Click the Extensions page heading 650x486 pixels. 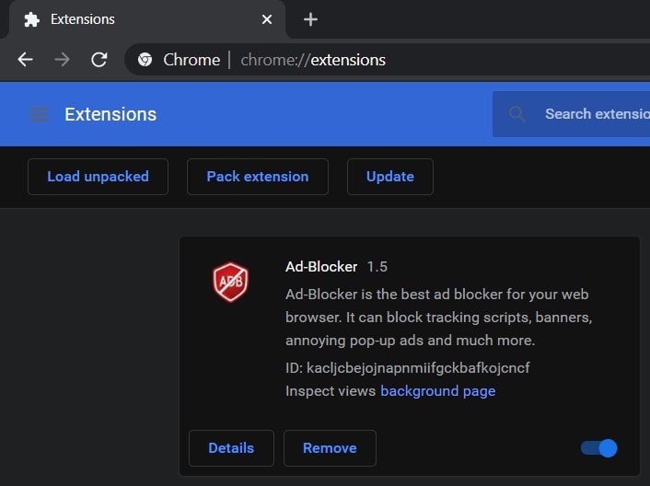[110, 114]
